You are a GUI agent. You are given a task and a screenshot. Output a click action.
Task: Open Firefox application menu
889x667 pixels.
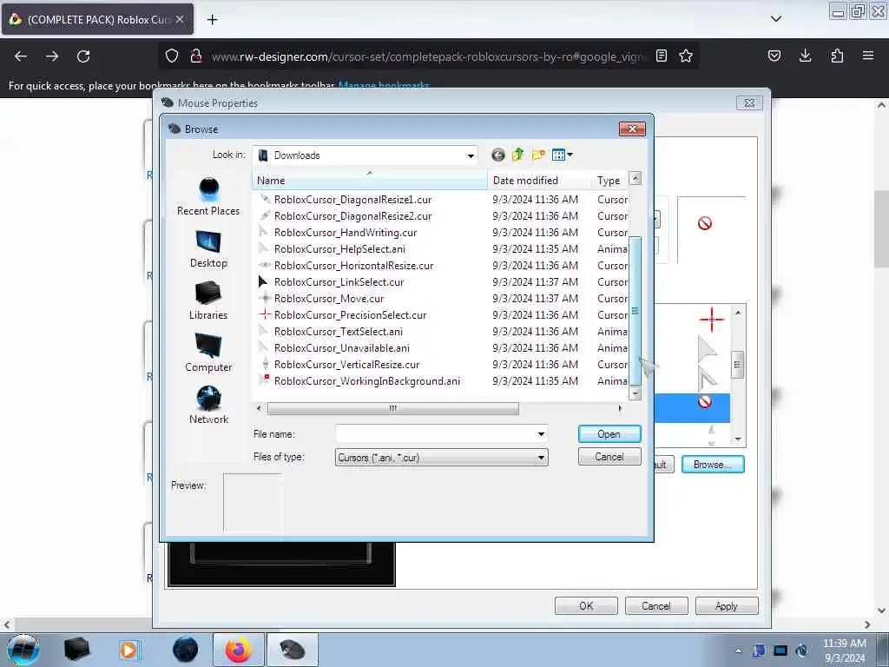coord(868,56)
